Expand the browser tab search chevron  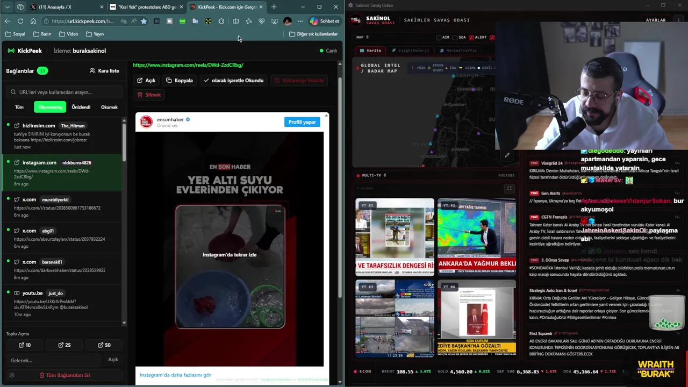point(7,7)
